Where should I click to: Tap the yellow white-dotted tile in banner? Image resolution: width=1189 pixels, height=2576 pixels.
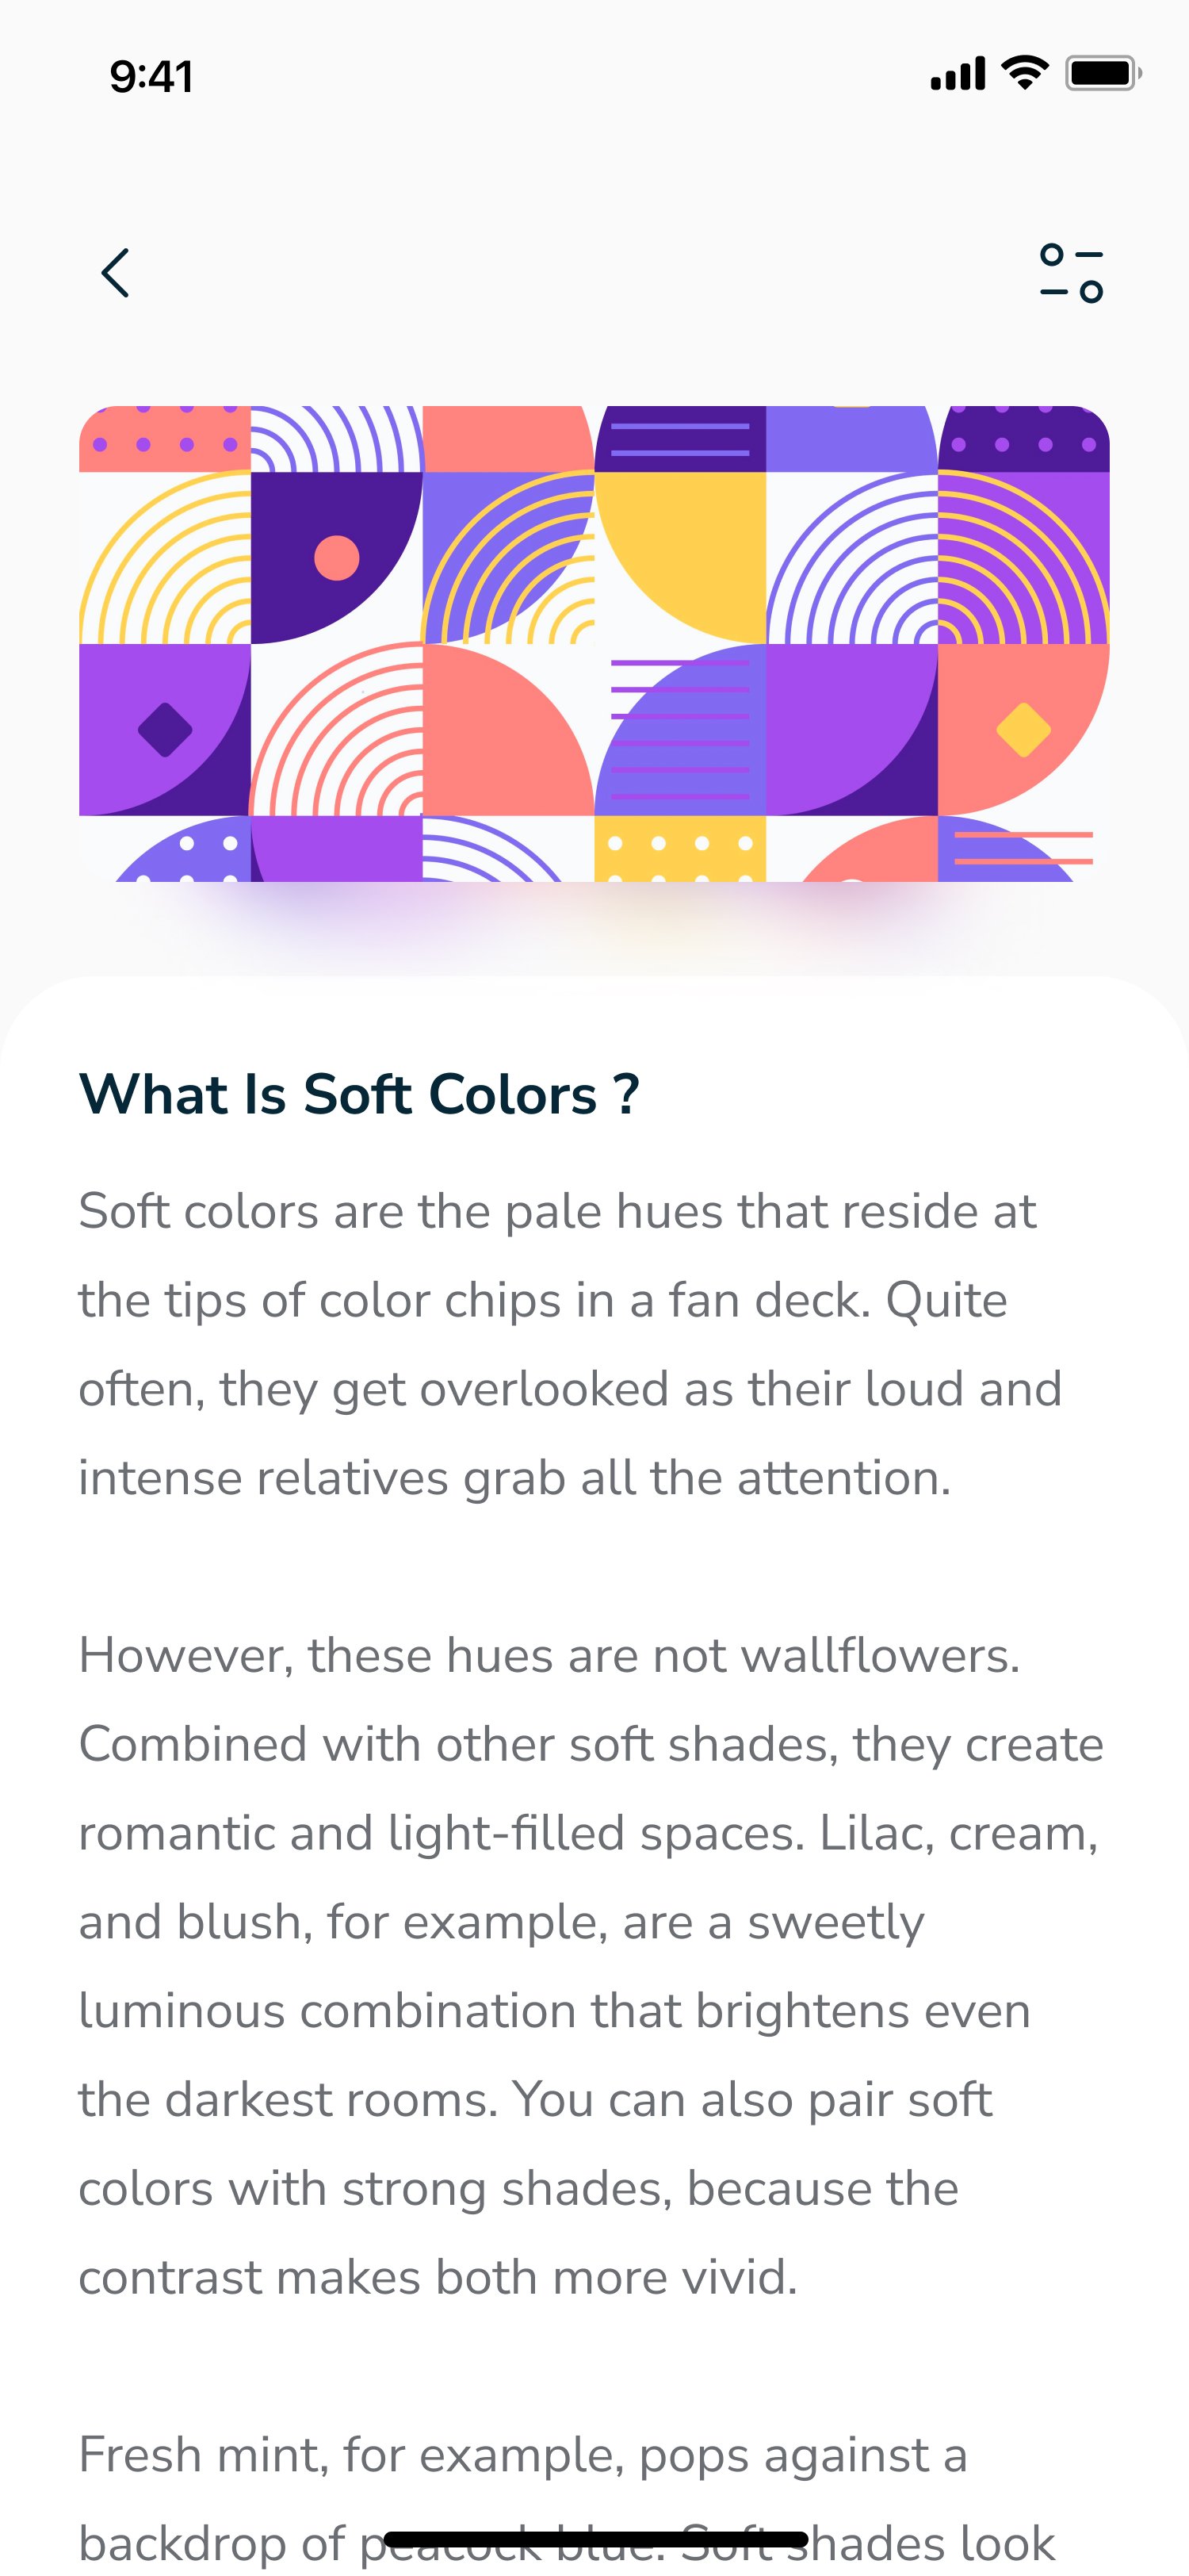tap(679, 849)
